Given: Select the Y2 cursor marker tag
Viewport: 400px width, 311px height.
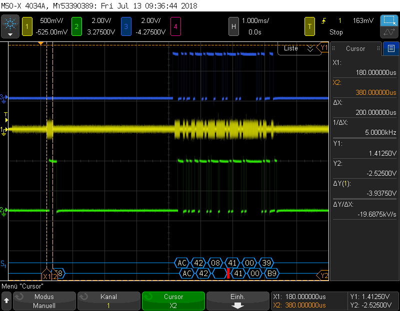Looking at the screenshot, I should [322, 276].
